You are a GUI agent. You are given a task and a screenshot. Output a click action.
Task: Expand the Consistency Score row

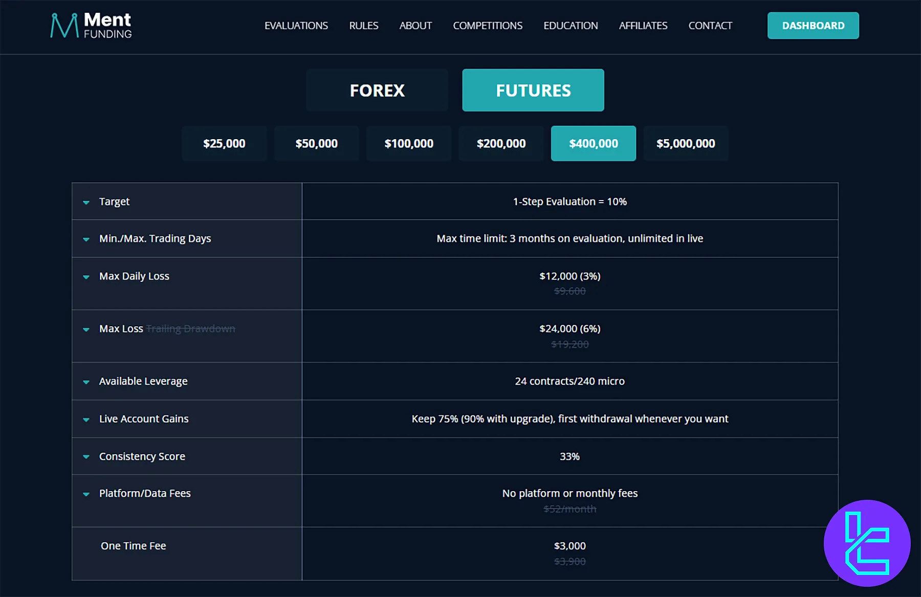coord(86,457)
